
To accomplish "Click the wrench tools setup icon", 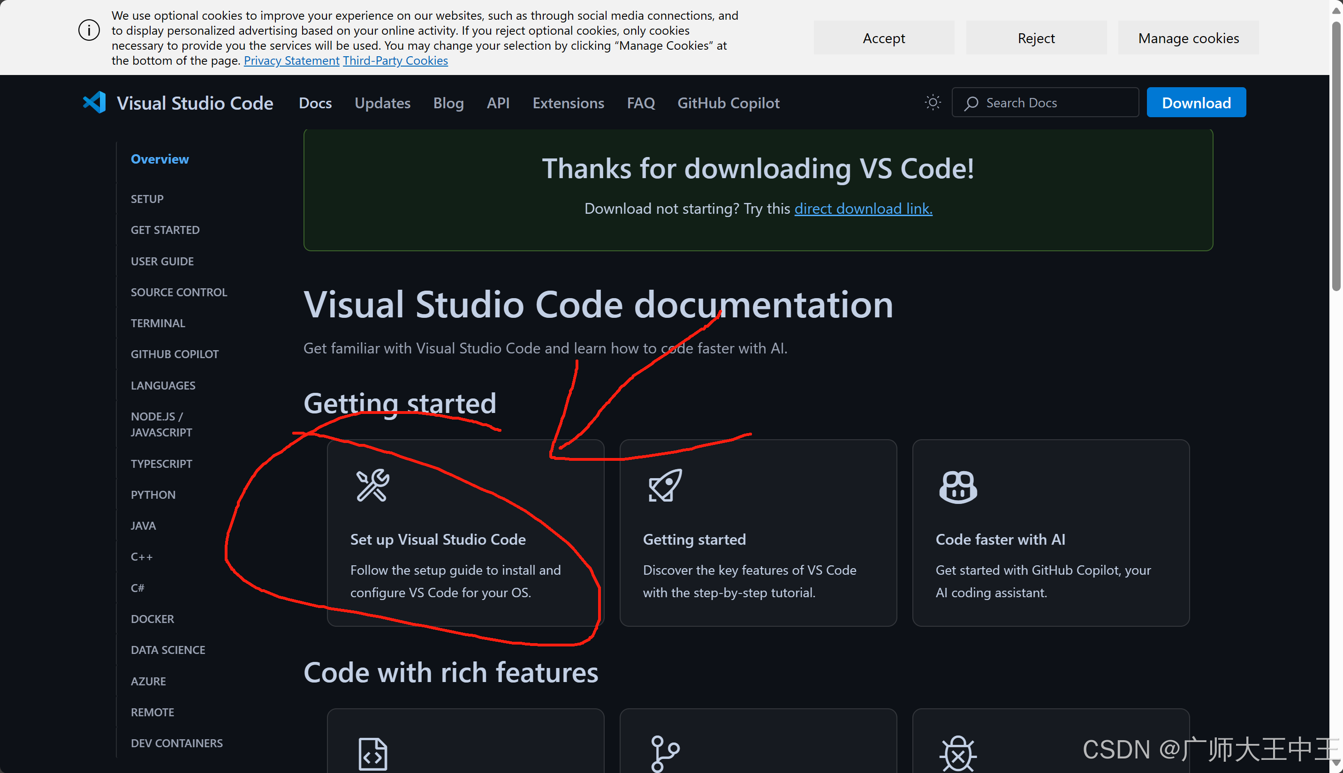I will point(372,485).
